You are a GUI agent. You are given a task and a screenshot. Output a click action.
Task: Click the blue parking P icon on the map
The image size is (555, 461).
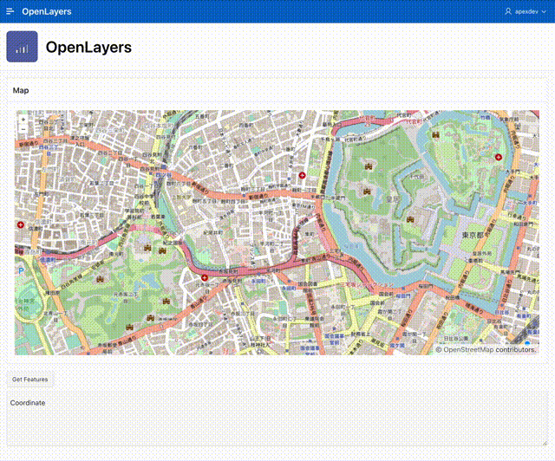[21, 271]
